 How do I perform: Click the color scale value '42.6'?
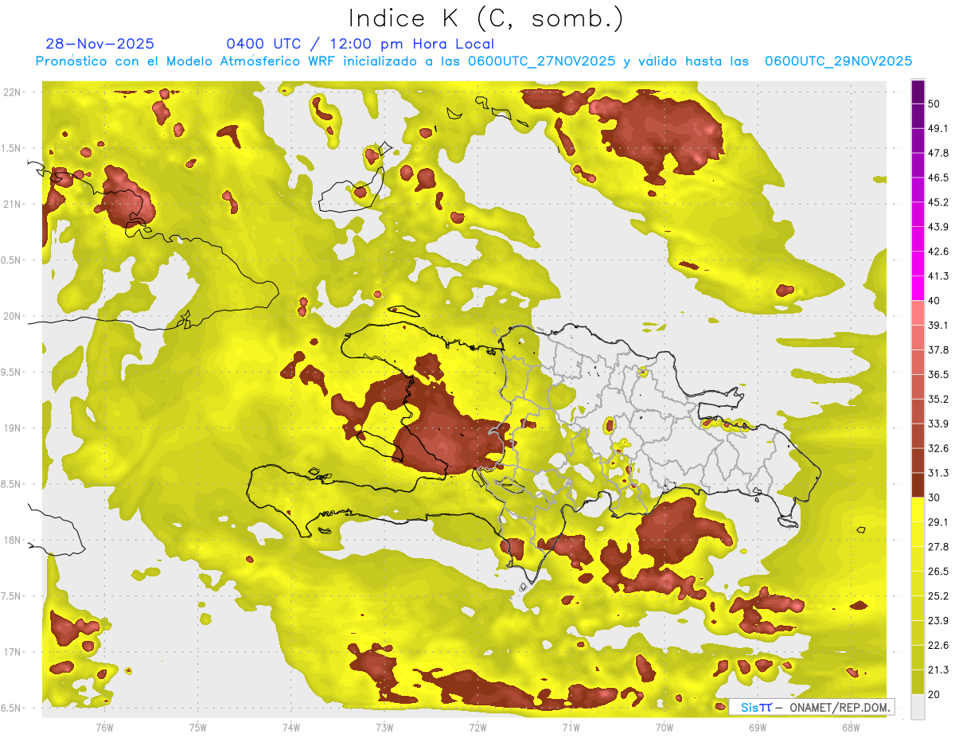coord(938,252)
